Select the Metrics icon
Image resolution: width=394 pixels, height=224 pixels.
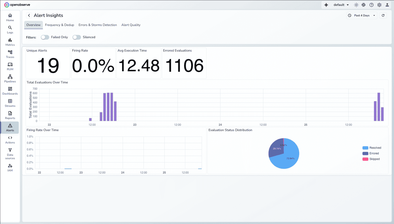click(10, 42)
